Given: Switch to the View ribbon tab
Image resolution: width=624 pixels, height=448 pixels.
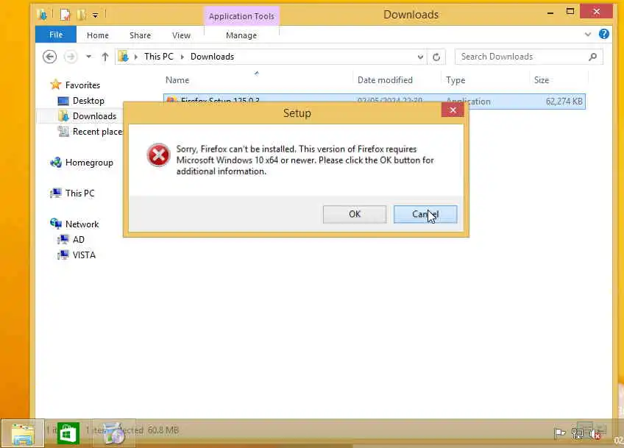Looking at the screenshot, I should (x=181, y=35).
